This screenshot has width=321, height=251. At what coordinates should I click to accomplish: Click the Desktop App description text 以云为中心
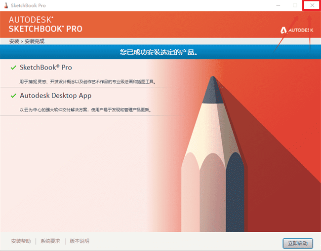(85, 110)
